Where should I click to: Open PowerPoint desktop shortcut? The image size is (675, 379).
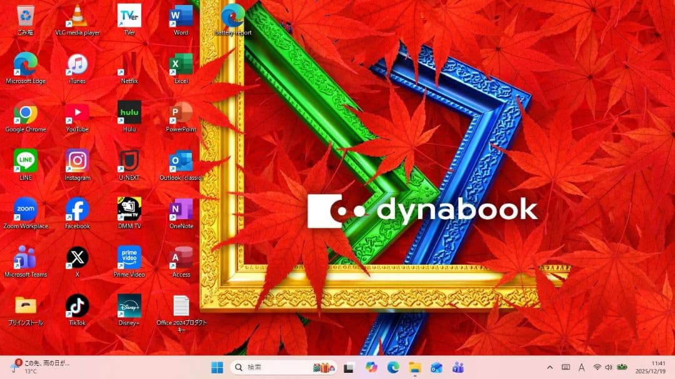(181, 116)
